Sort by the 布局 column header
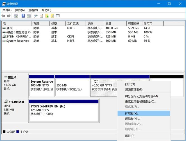 pyautogui.click(x=41, y=24)
